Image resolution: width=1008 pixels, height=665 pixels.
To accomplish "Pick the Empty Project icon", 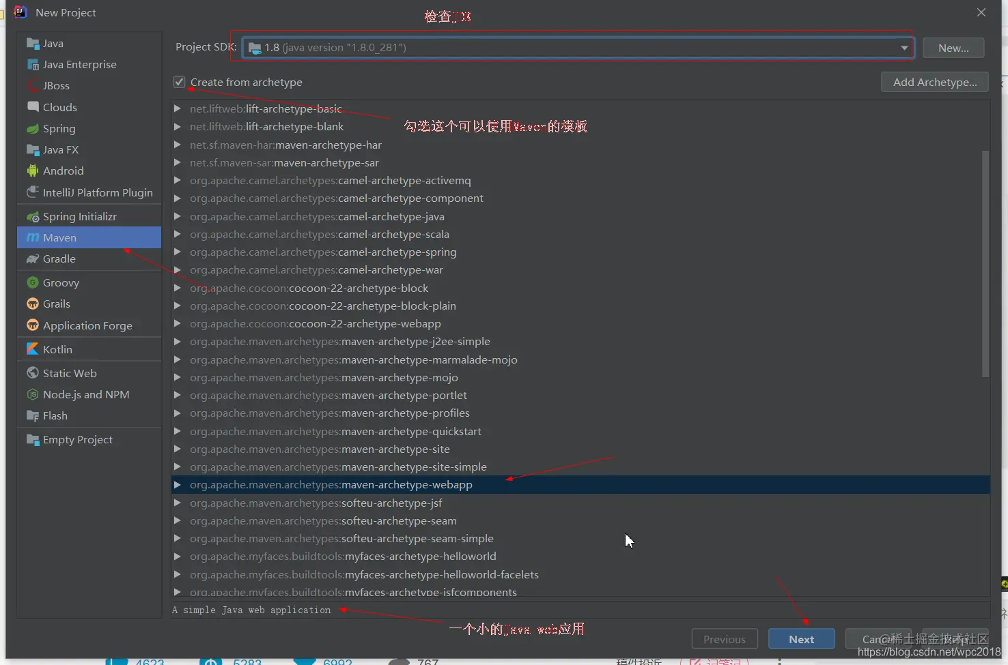I will [x=33, y=440].
